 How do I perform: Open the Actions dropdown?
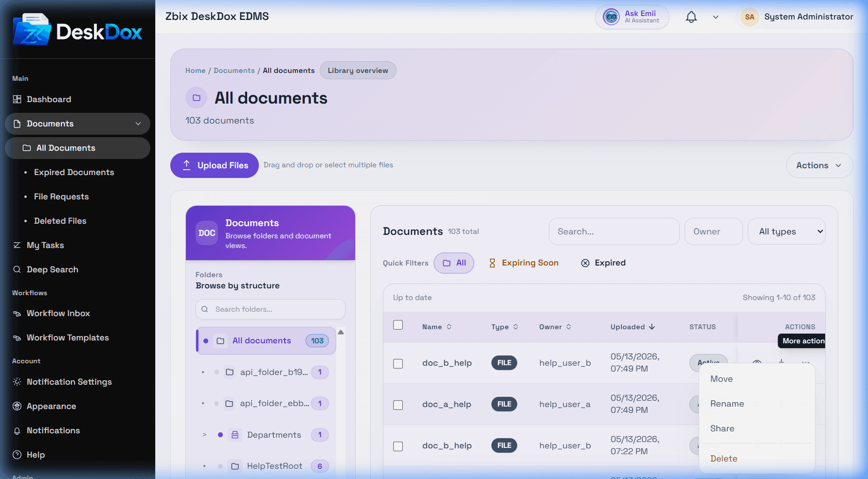819,165
